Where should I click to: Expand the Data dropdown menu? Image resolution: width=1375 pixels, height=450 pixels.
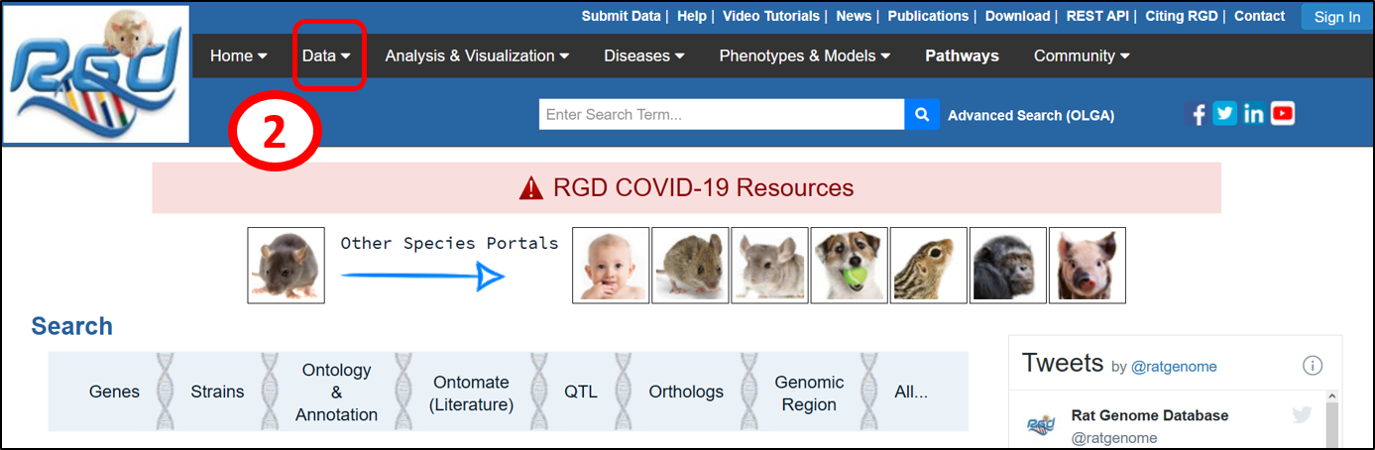point(326,56)
